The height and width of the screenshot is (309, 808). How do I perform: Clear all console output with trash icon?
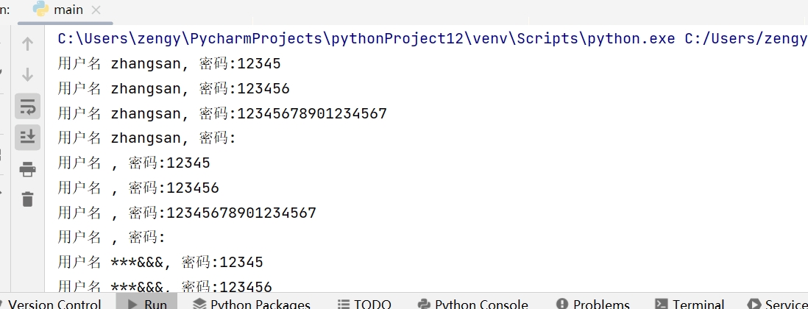pos(28,199)
